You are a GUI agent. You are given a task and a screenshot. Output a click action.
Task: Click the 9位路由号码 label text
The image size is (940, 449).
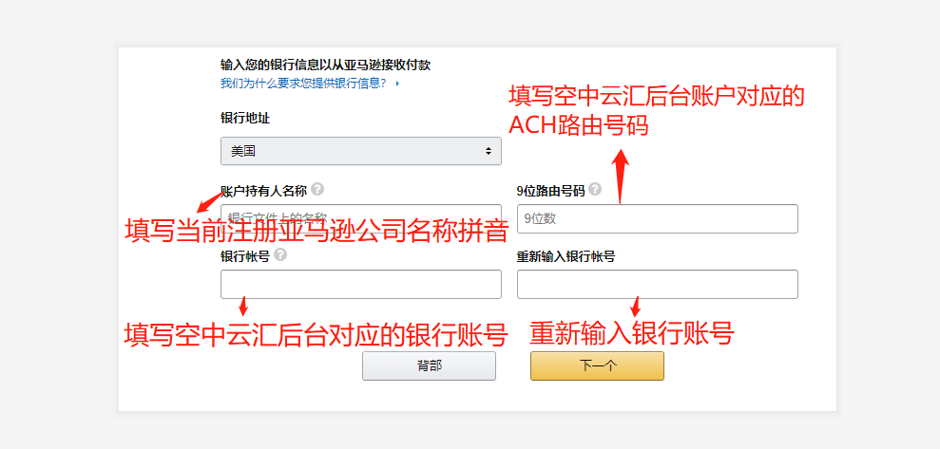pos(550,190)
